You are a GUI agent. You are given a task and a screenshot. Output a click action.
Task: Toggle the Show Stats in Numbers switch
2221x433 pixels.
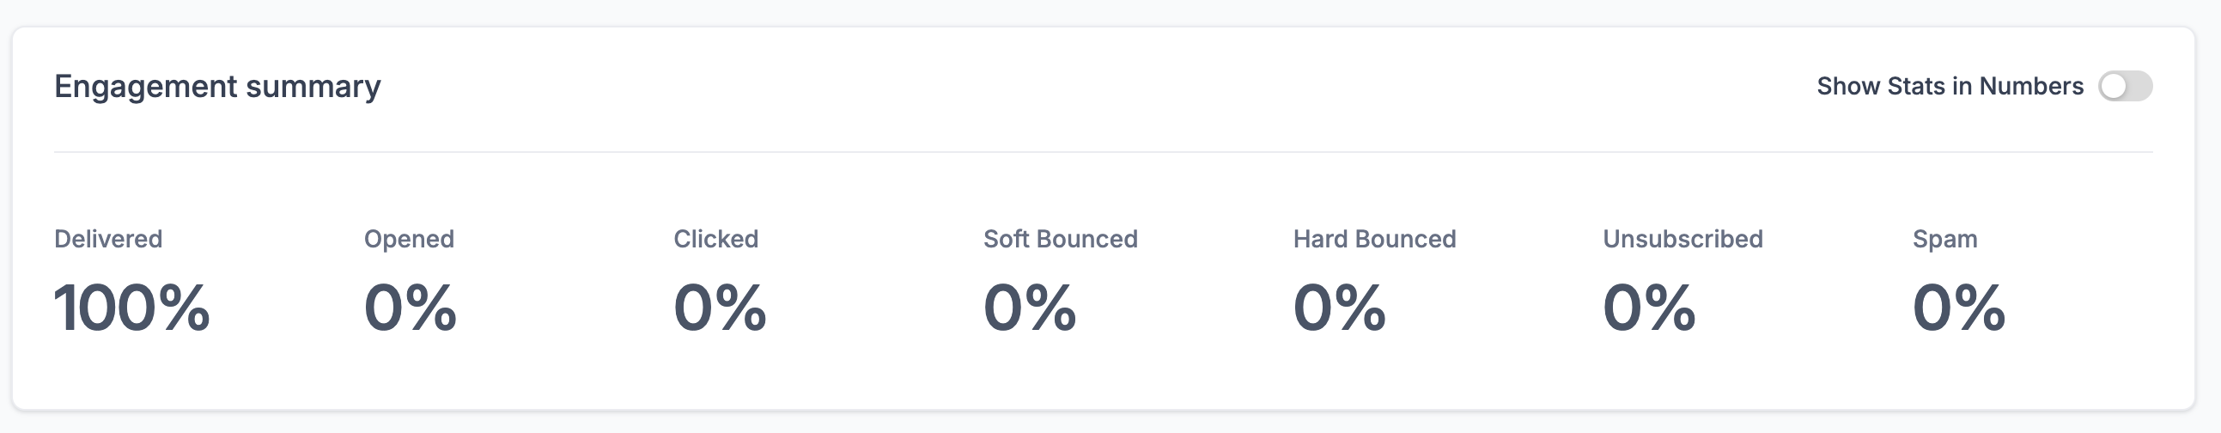tap(2126, 86)
